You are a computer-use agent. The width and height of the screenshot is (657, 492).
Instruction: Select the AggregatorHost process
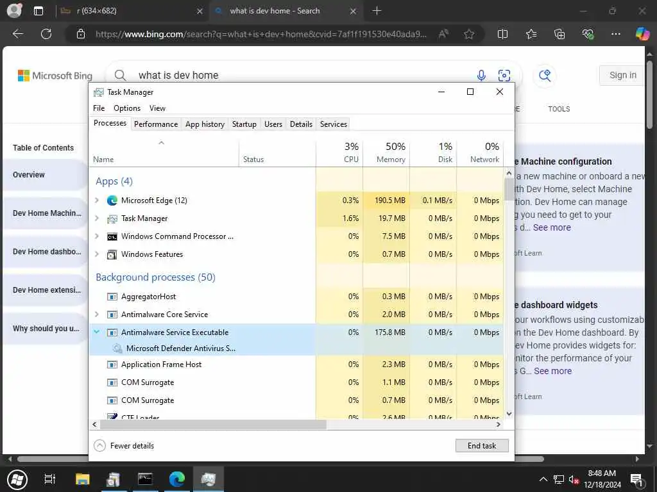296,297
